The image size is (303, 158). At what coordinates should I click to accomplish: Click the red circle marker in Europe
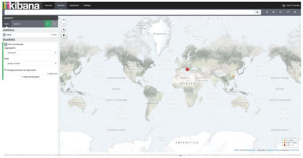pos(187,69)
